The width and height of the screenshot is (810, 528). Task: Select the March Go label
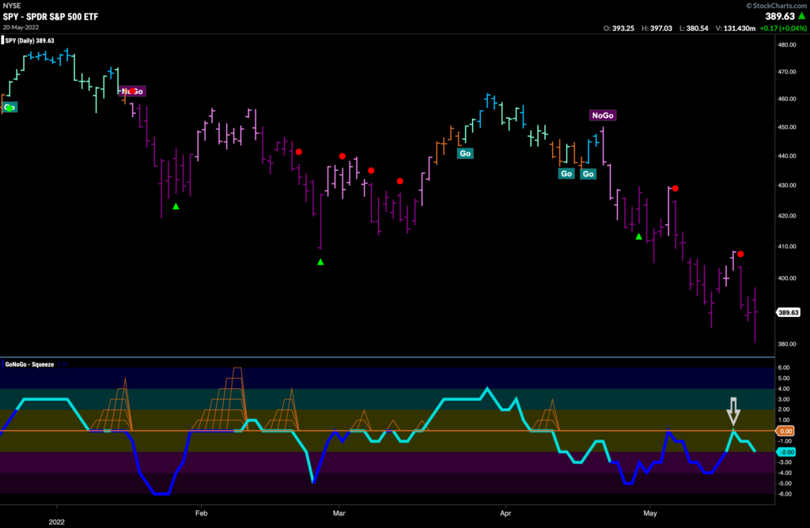[465, 153]
